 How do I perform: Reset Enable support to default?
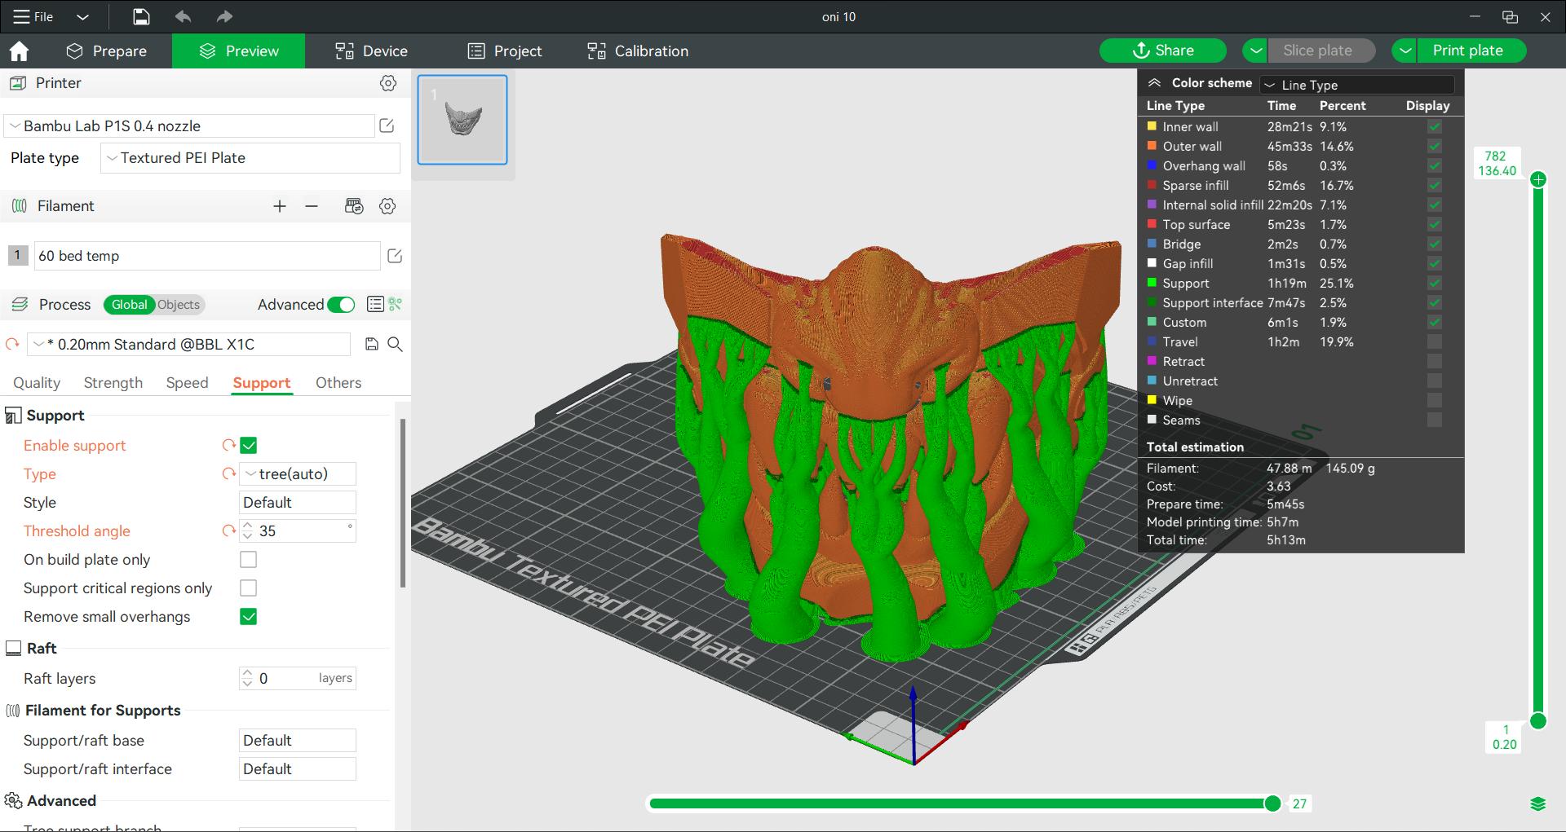click(x=229, y=445)
